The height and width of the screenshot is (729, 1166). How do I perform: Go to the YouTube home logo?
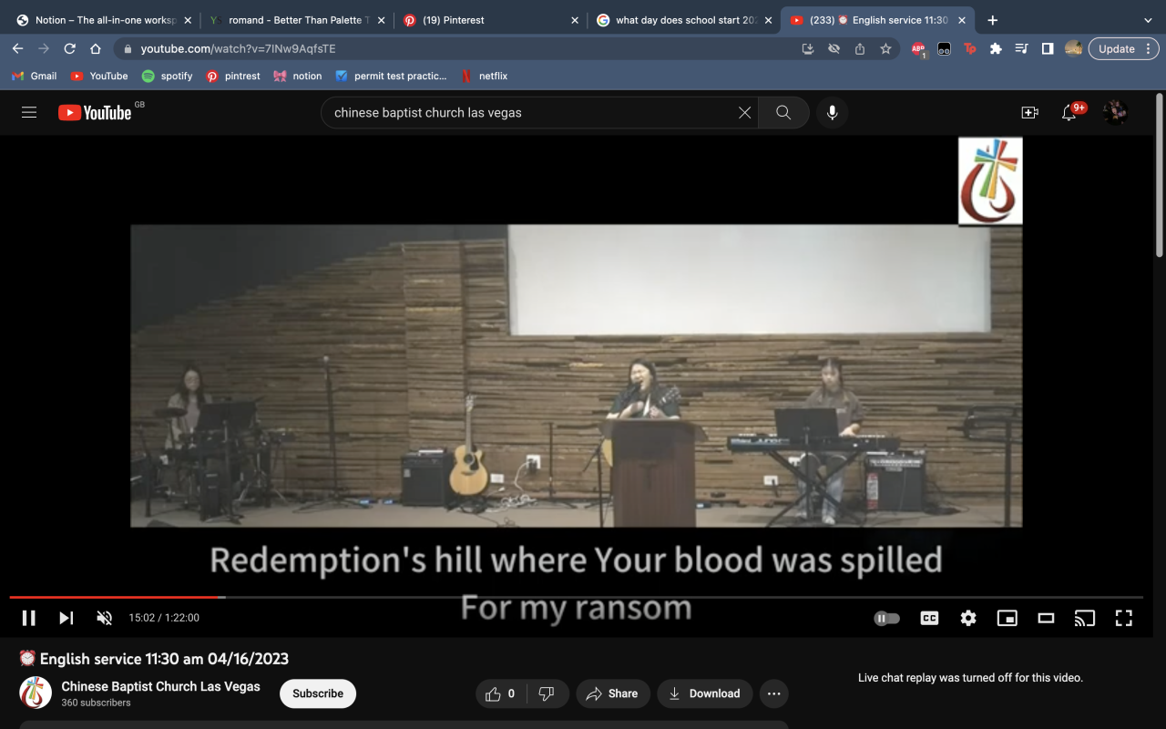95,112
